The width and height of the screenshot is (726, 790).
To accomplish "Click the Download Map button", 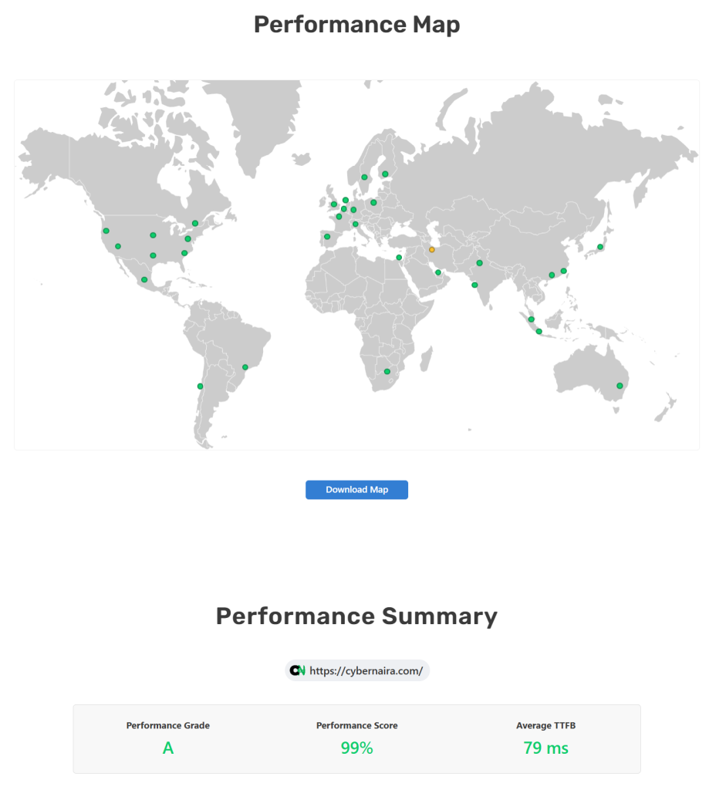I will (356, 489).
